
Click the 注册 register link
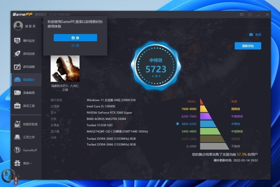pos(75,45)
